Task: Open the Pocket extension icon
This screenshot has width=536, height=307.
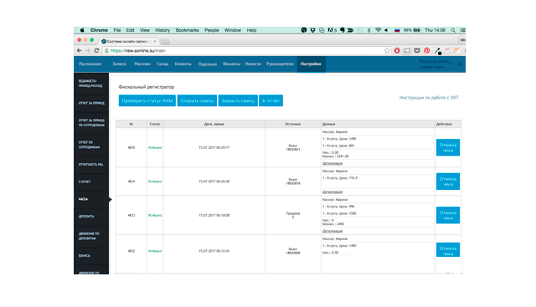Action: [x=417, y=50]
